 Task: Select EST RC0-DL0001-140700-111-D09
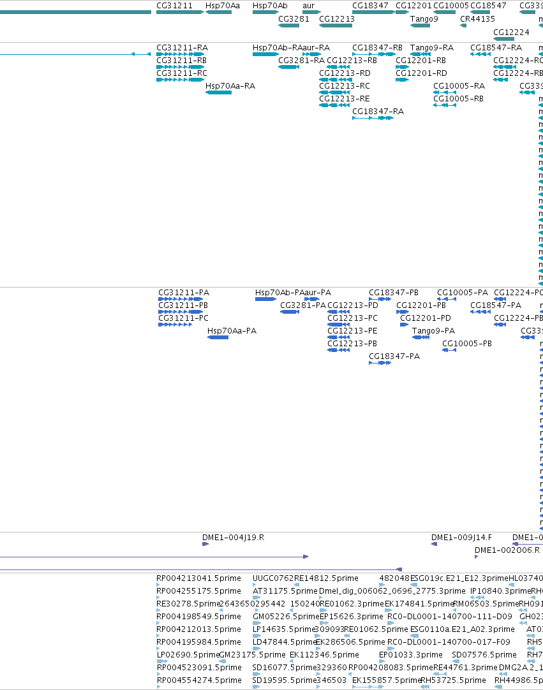(450, 617)
